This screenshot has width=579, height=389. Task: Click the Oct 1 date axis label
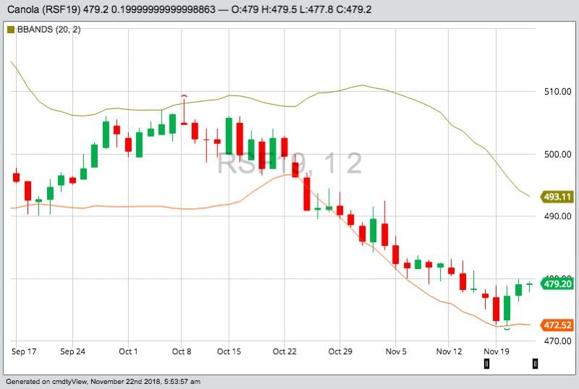point(128,351)
